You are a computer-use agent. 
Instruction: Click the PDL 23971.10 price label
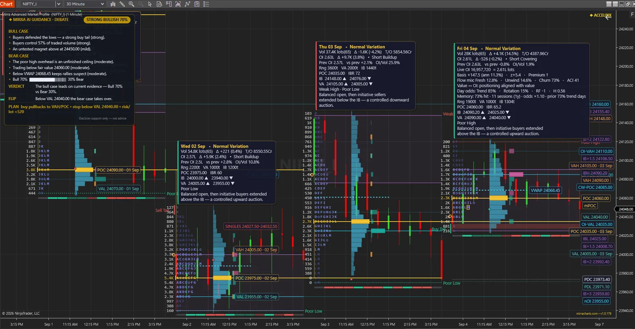[597, 287]
